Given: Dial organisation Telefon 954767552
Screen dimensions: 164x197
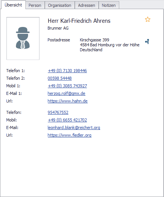Looking at the screenshot, I should (x=58, y=112).
